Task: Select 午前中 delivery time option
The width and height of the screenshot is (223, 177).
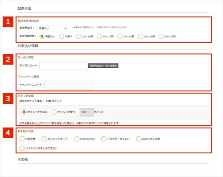Action: coord(62,36)
